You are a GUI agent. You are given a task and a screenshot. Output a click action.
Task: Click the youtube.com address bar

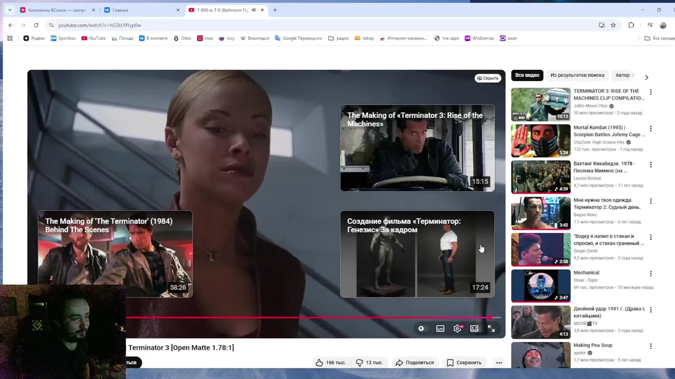pyautogui.click(x=322, y=25)
